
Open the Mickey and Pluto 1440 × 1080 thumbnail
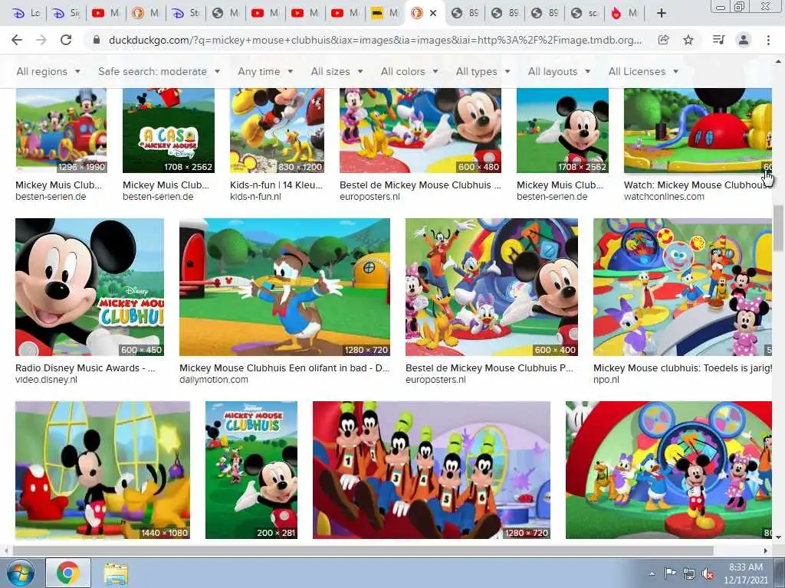pos(103,470)
